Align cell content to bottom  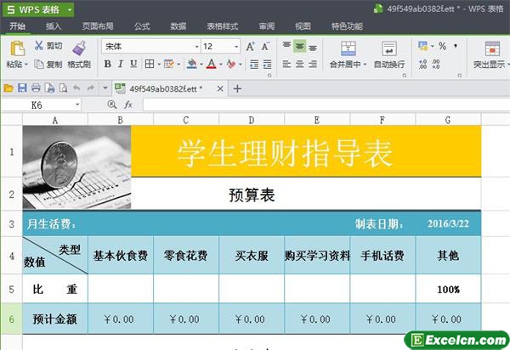pyautogui.click(x=313, y=48)
